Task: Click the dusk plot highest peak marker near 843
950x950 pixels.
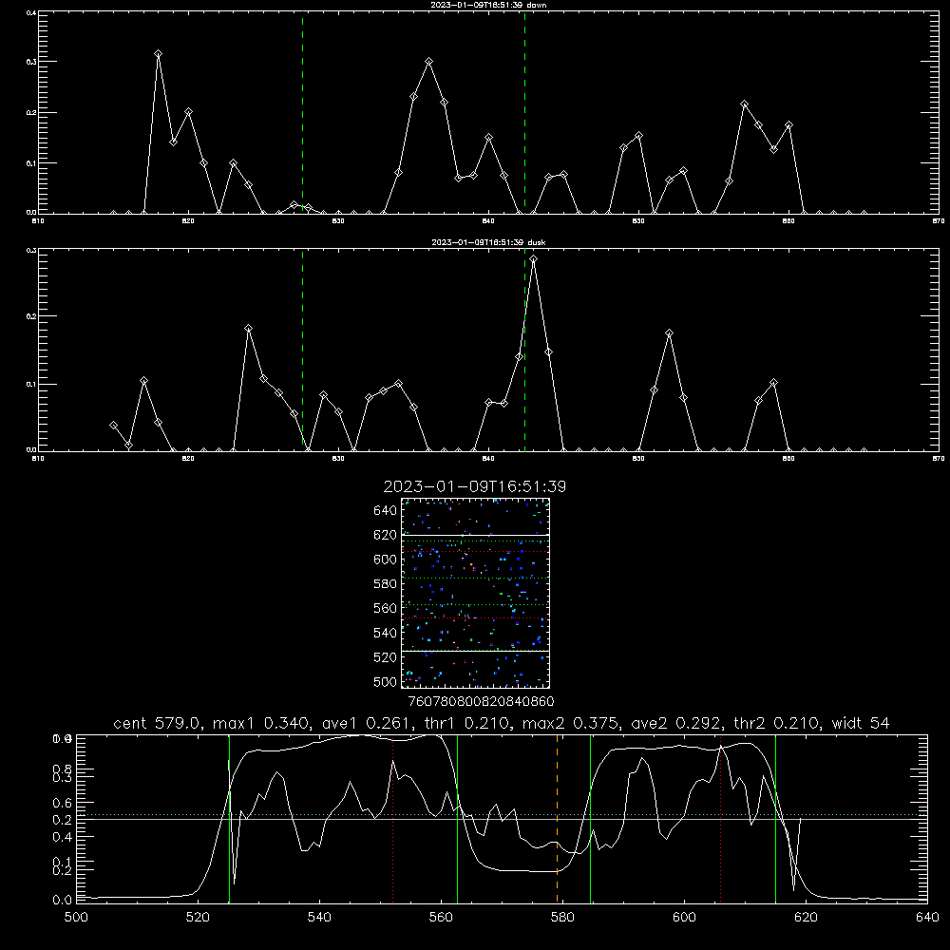Action: coord(533,258)
